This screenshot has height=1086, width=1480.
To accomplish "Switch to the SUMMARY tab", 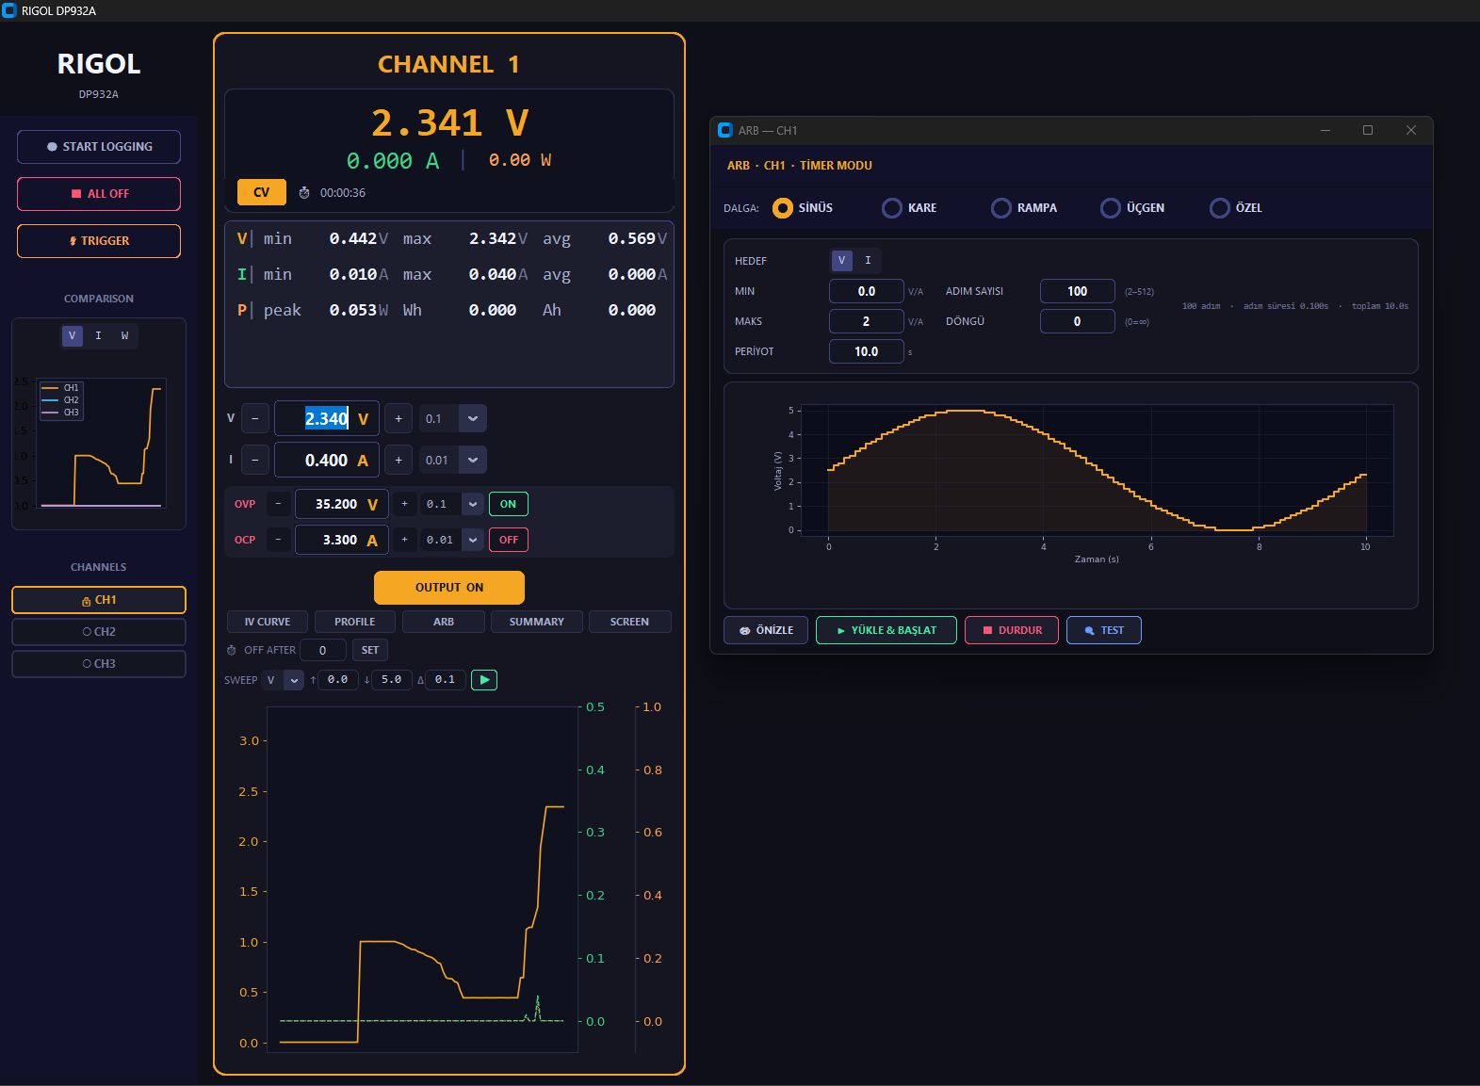I will coord(536,622).
